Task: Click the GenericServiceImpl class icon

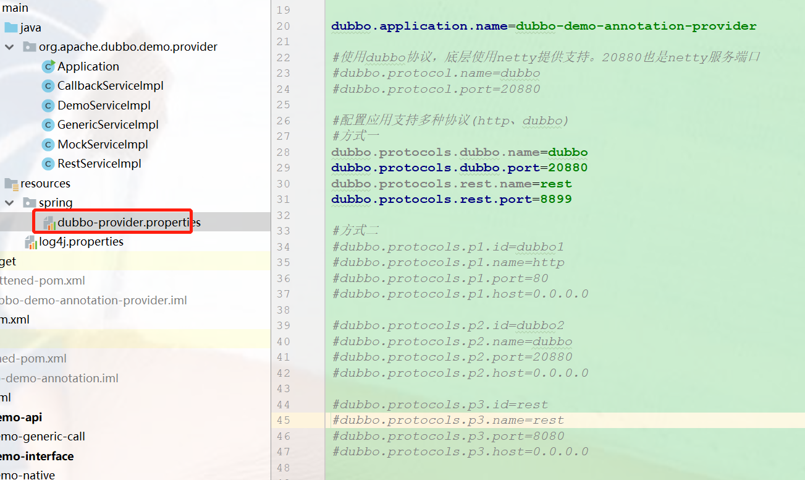Action: pyautogui.click(x=48, y=125)
